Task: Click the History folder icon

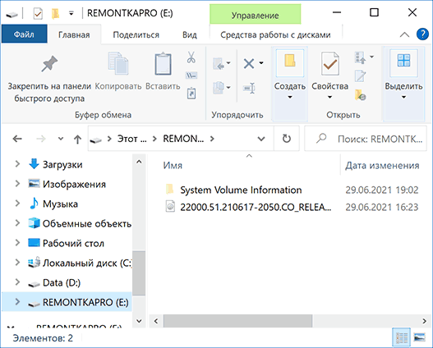Action: pyautogui.click(x=360, y=95)
